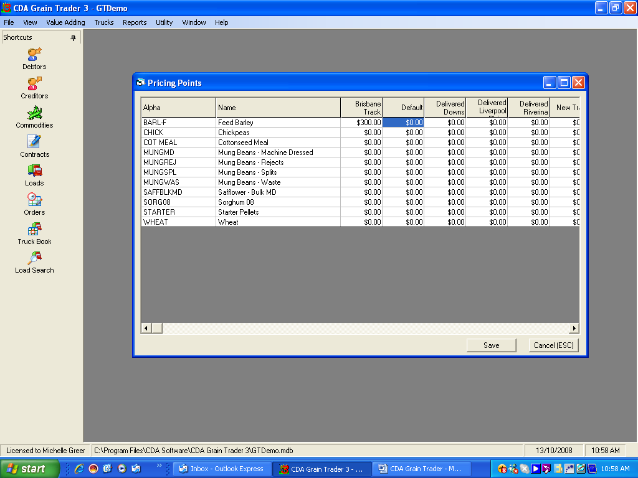Viewport: 638px width, 478px height.
Task: Click the horizontal scrollbar left arrow
Action: (x=146, y=328)
